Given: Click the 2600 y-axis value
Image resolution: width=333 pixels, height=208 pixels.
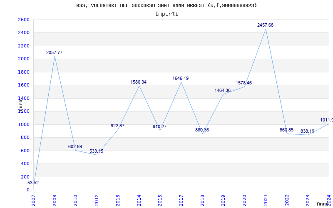Looking at the screenshot, I should [x=24, y=20].
